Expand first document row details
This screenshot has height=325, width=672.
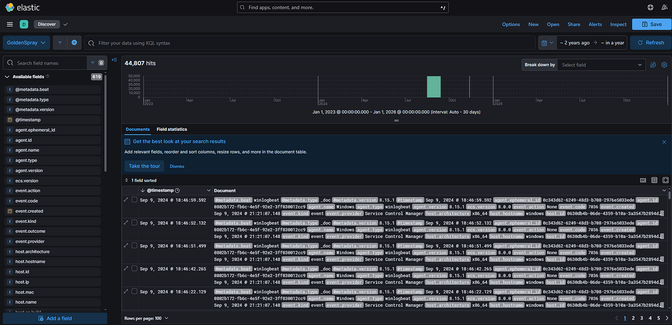126,200
